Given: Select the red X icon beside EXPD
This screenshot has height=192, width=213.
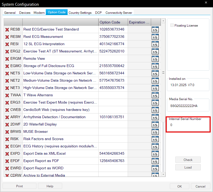Looking at the screenshot, I should coord(7,154).
